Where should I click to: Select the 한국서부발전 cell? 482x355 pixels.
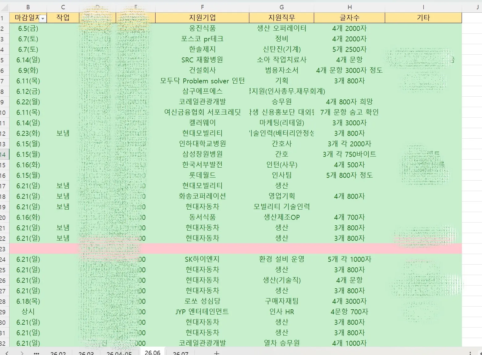(x=202, y=165)
